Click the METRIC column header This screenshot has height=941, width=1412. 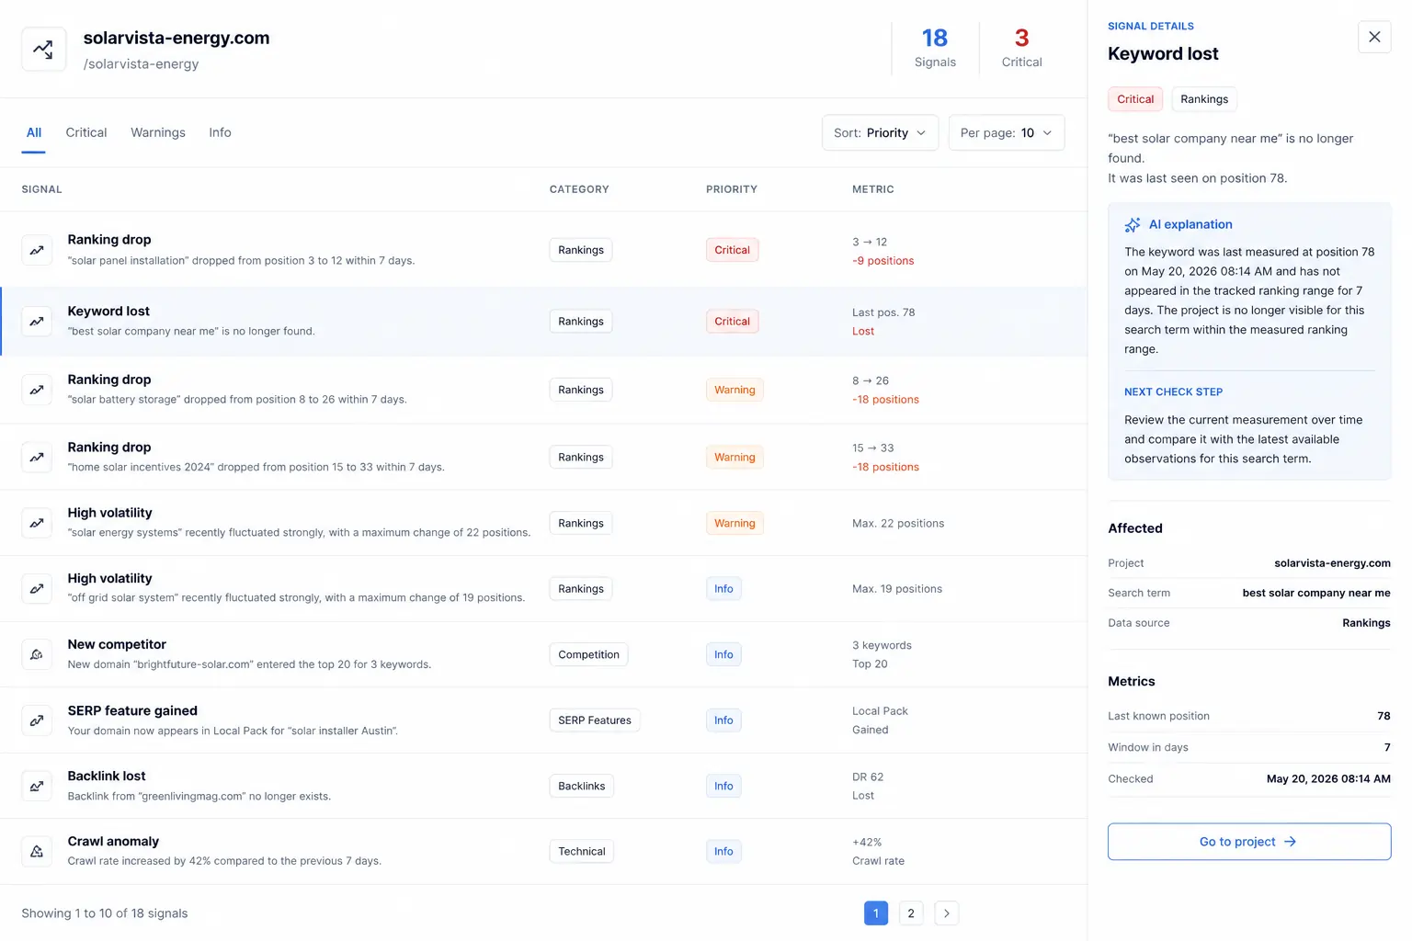[873, 189]
